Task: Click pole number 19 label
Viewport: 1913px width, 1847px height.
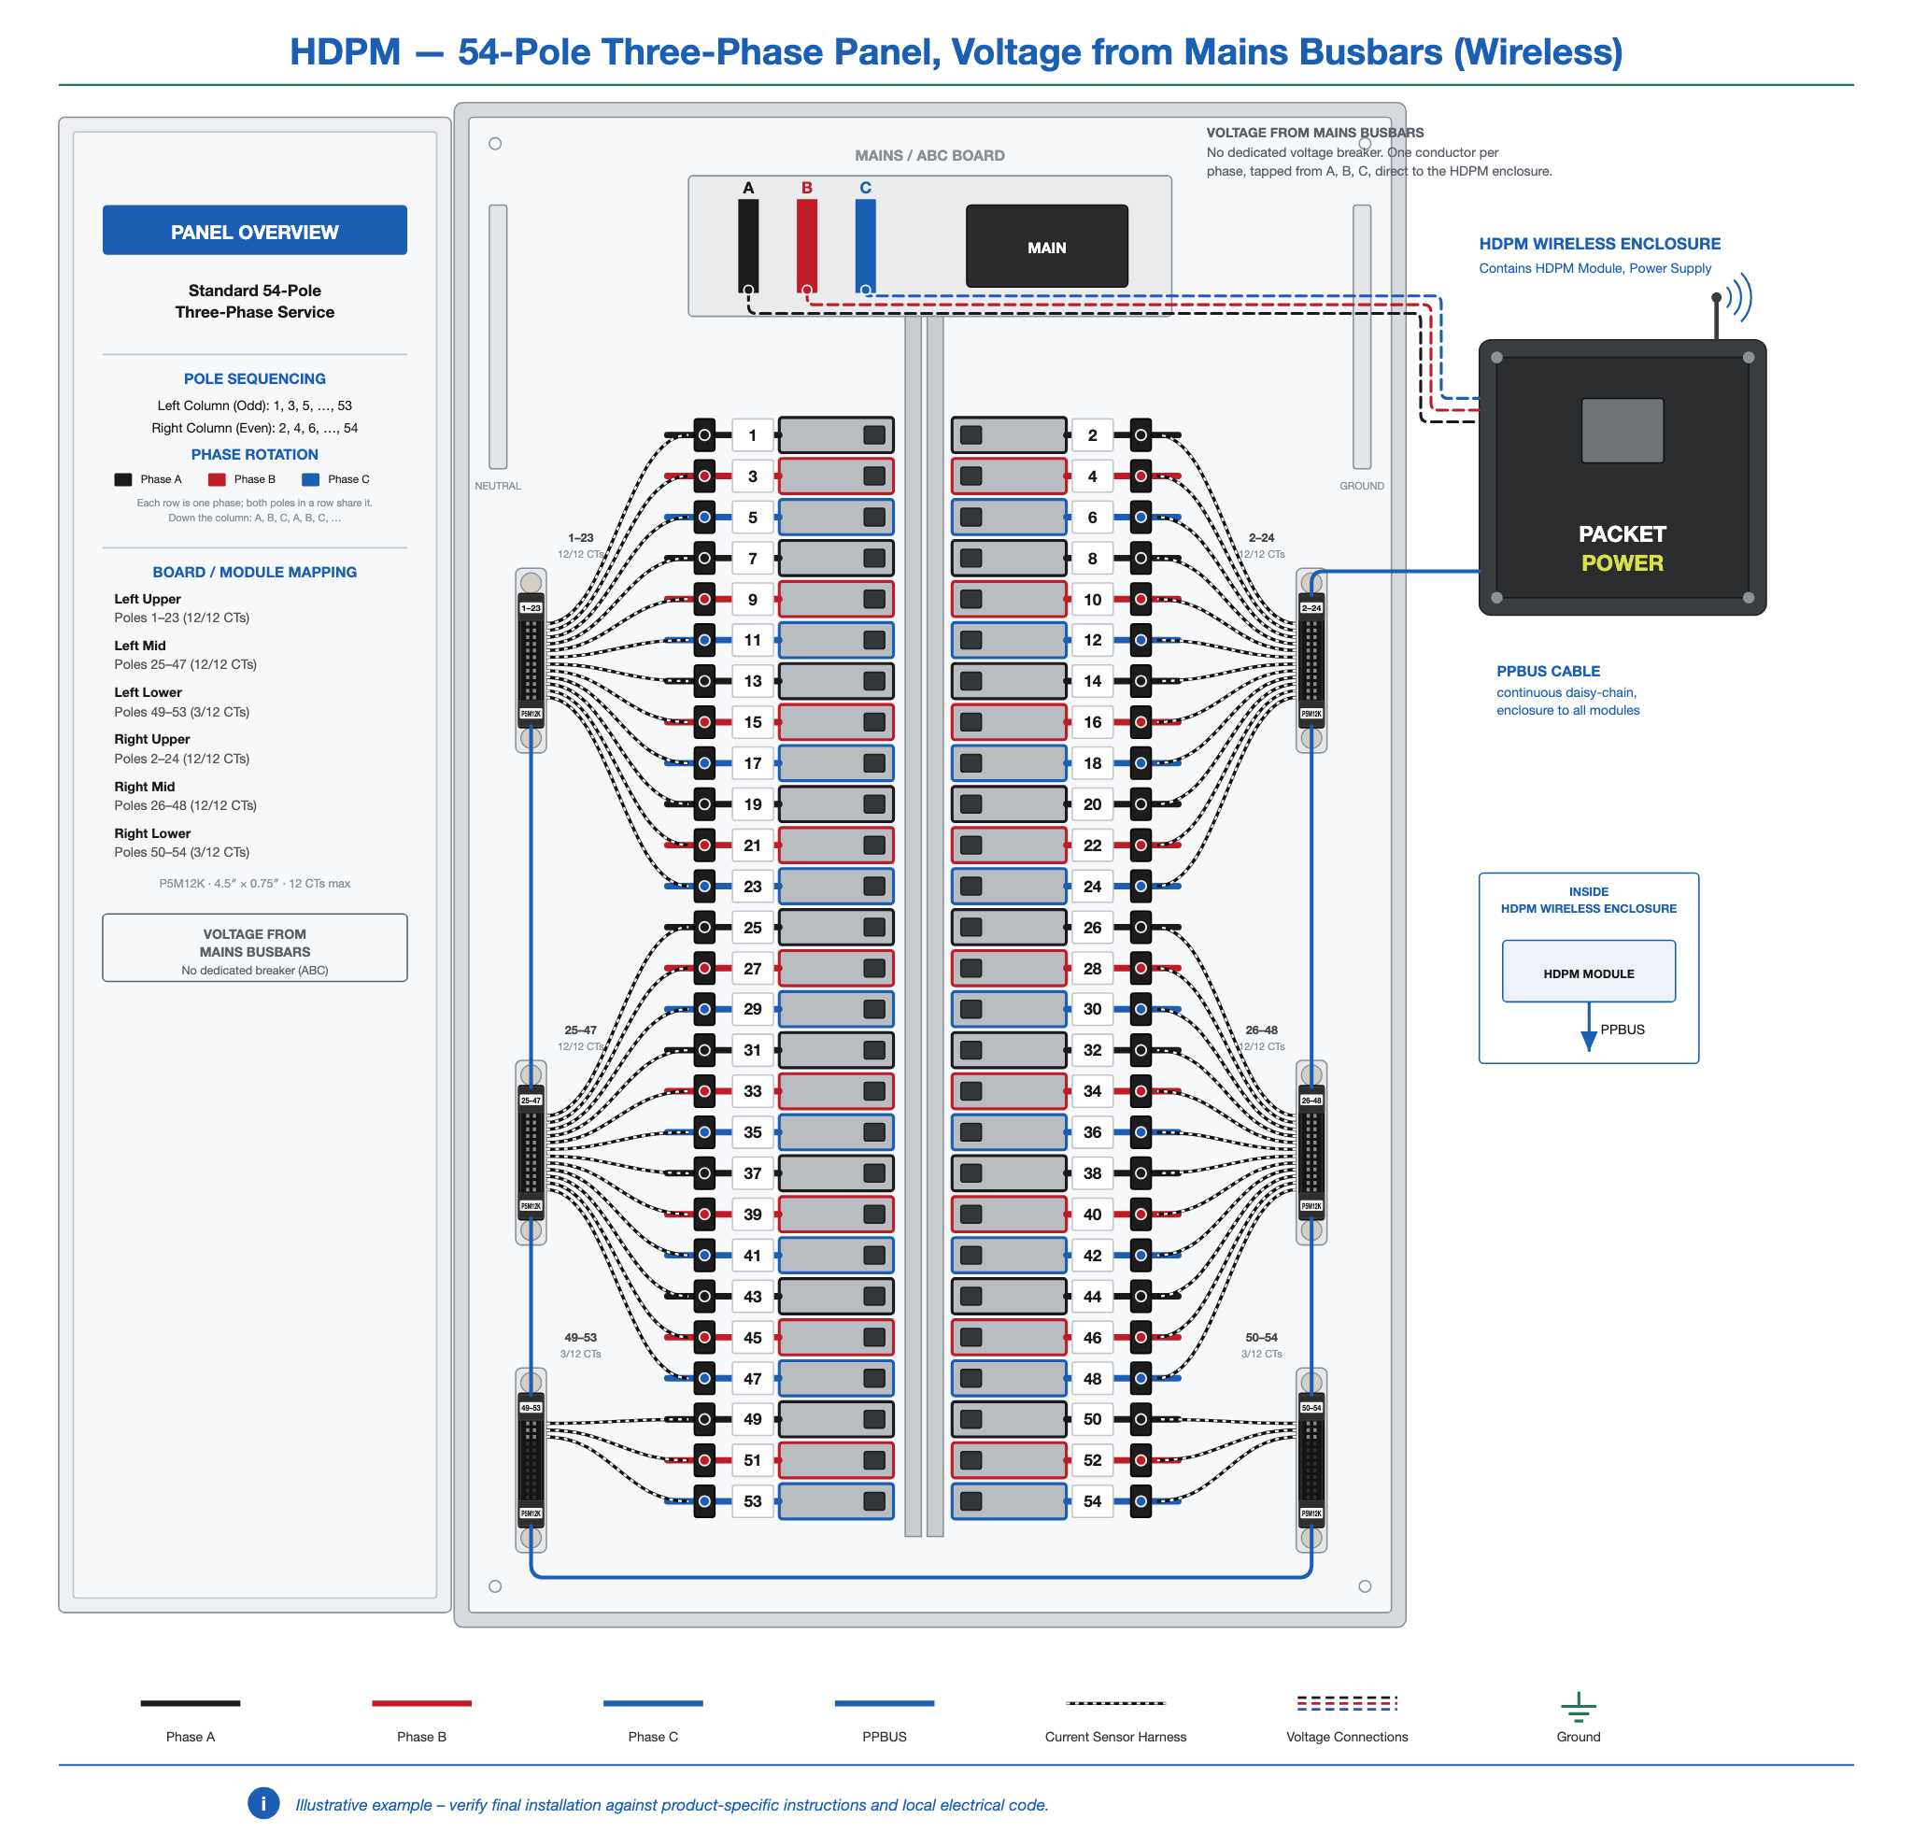Action: click(753, 804)
